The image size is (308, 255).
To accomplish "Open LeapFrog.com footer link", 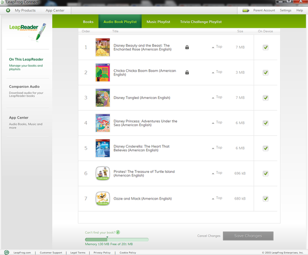I will [x=22, y=252].
